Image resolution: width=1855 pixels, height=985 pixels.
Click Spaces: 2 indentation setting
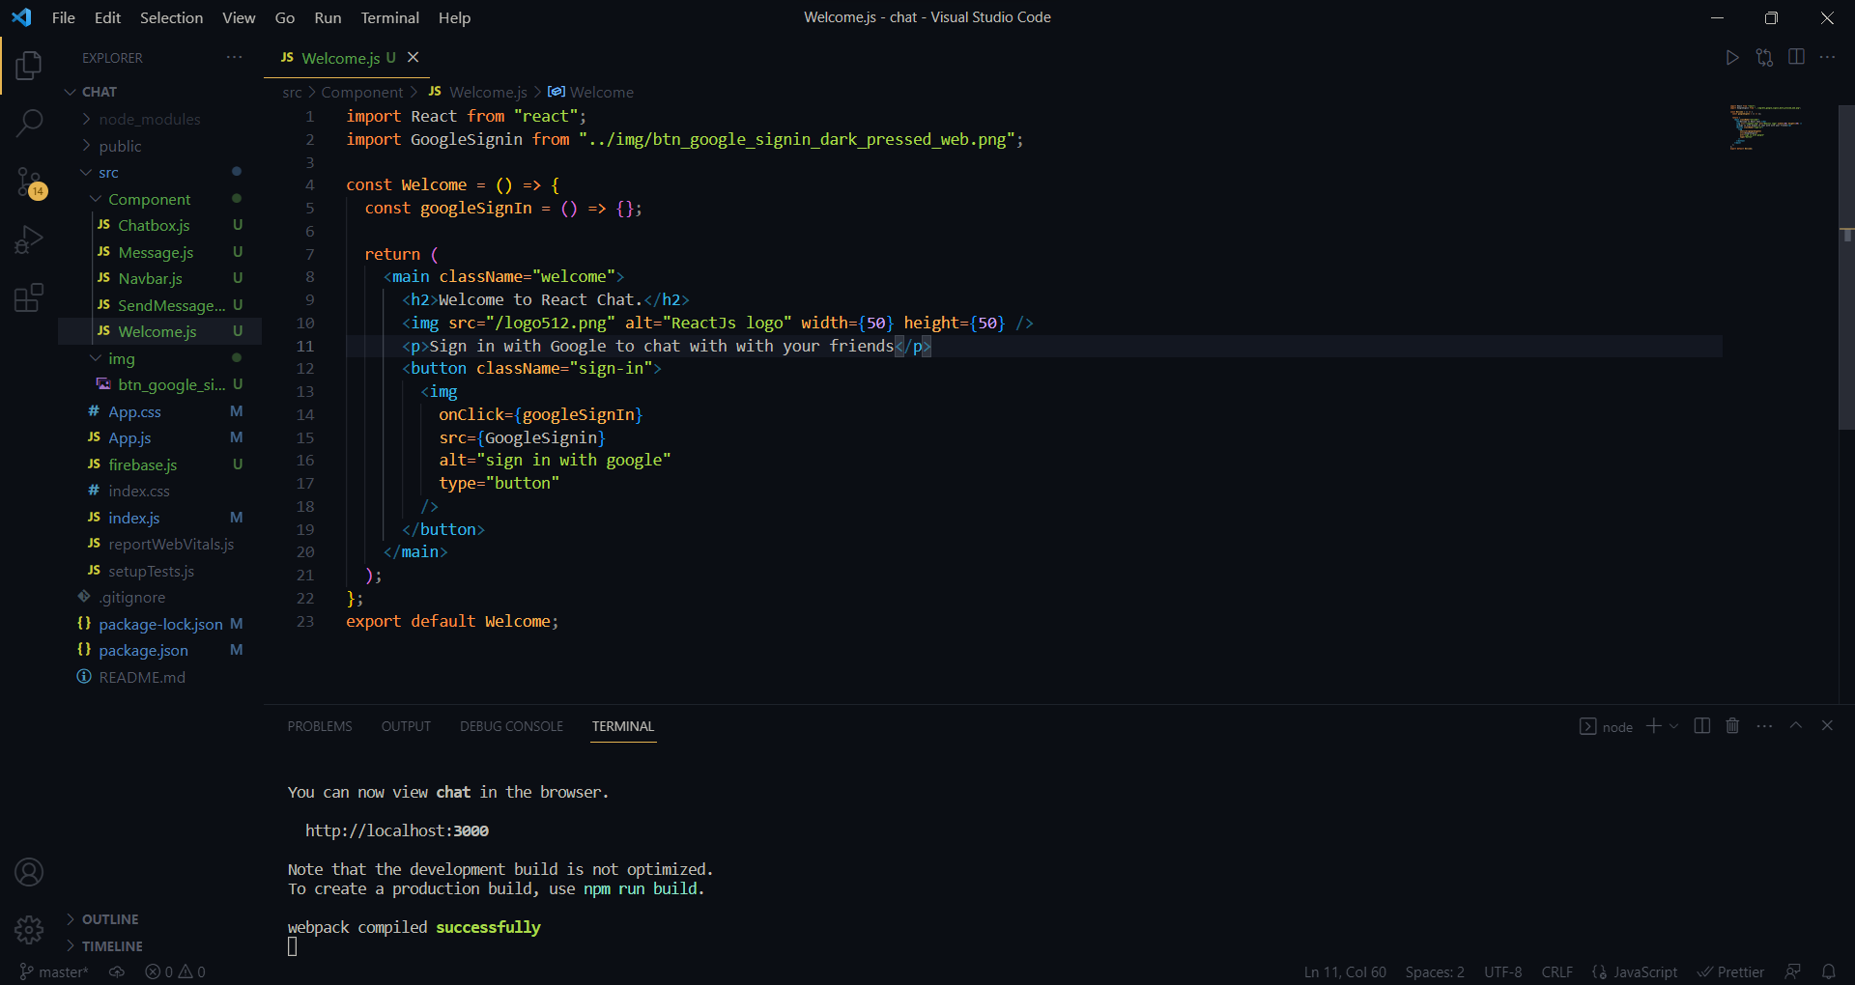tap(1435, 972)
